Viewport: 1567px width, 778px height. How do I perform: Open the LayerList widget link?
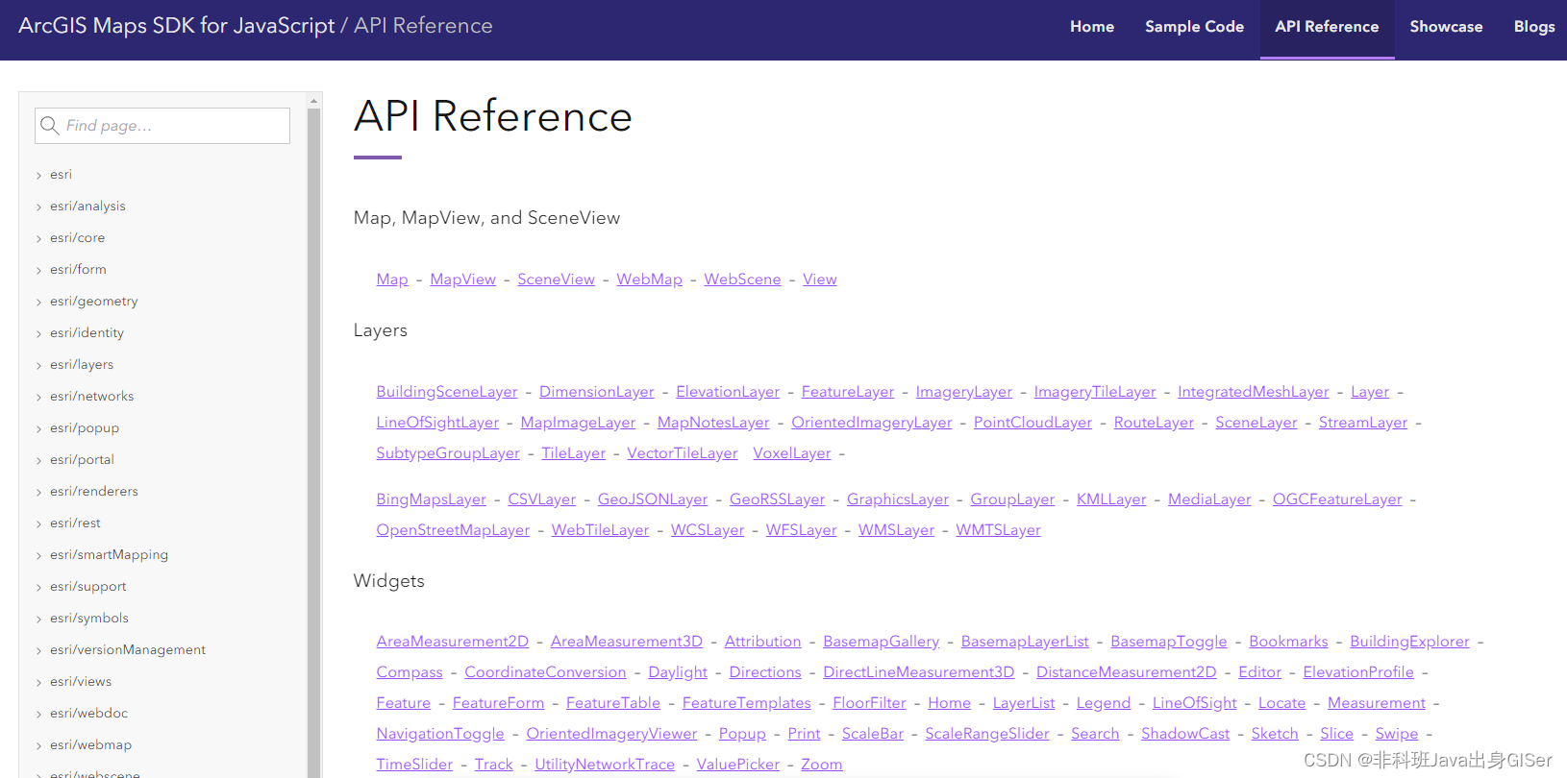1024,703
